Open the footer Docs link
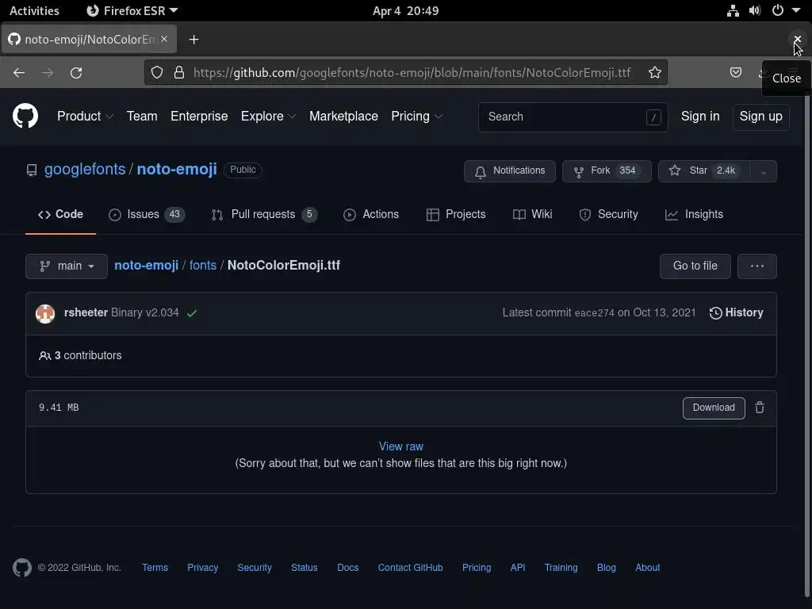 point(347,568)
